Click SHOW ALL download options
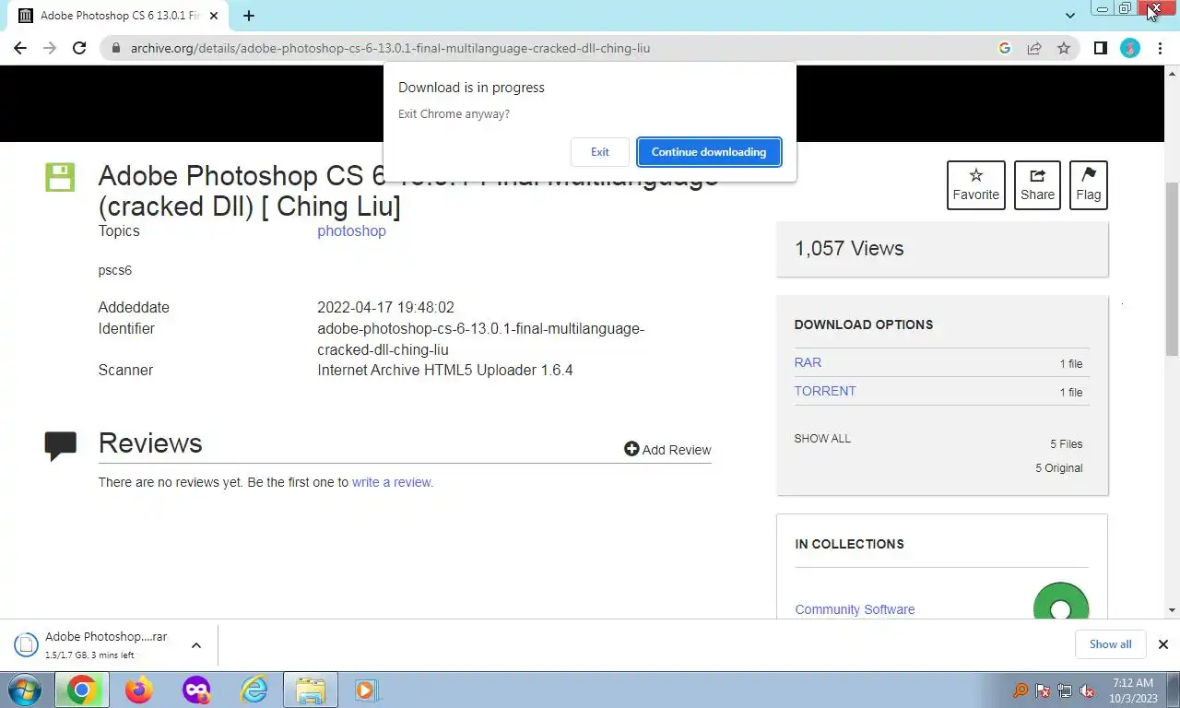This screenshot has width=1180, height=708. 822,439
